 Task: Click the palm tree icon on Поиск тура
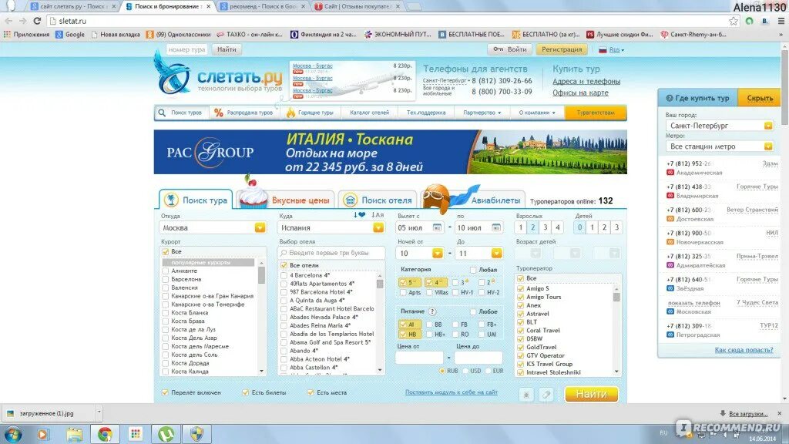coord(171,200)
